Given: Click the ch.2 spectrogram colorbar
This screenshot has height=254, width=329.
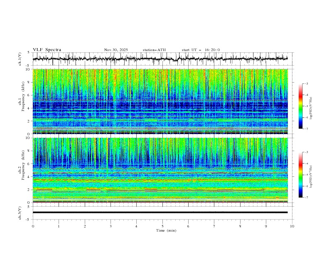Looking at the screenshot, I should click(300, 175).
